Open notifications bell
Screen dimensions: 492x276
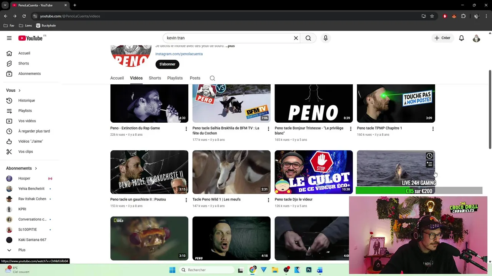pyautogui.click(x=462, y=38)
